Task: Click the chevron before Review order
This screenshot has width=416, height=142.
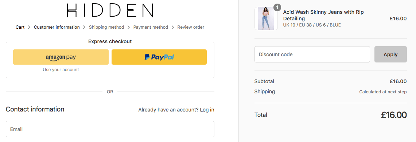Action: [x=173, y=27]
